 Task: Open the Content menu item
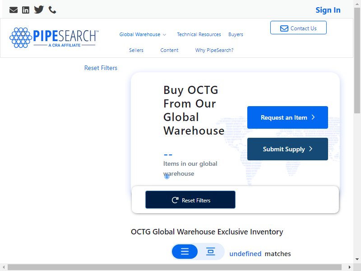[169, 50]
